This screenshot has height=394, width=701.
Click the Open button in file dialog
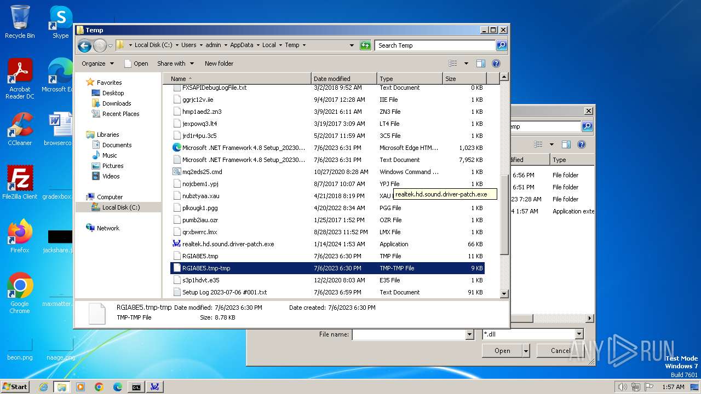pyautogui.click(x=502, y=351)
